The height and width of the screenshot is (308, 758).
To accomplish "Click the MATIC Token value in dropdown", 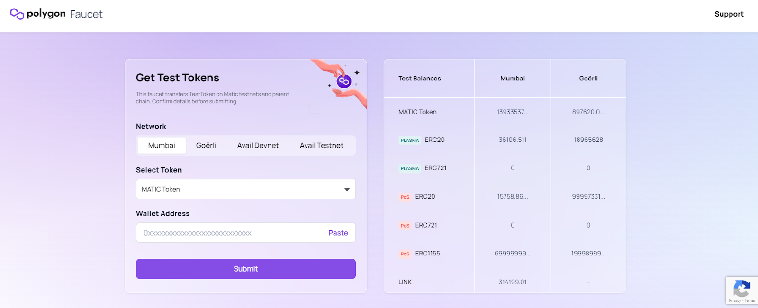I will click(161, 189).
